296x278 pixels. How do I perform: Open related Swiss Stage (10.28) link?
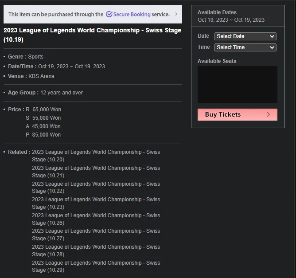pyautogui.click(x=96, y=251)
